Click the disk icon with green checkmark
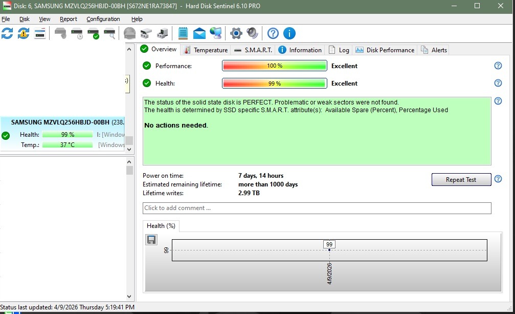This screenshot has width=515, height=314. 93,33
